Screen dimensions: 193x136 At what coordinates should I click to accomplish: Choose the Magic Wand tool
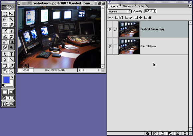tap(11, 19)
